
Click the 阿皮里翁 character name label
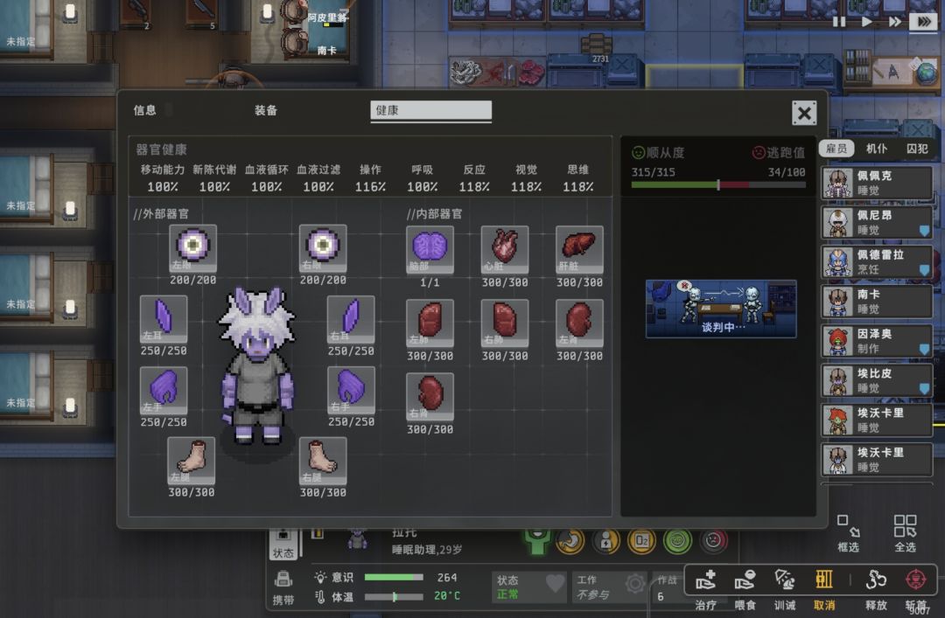point(327,17)
